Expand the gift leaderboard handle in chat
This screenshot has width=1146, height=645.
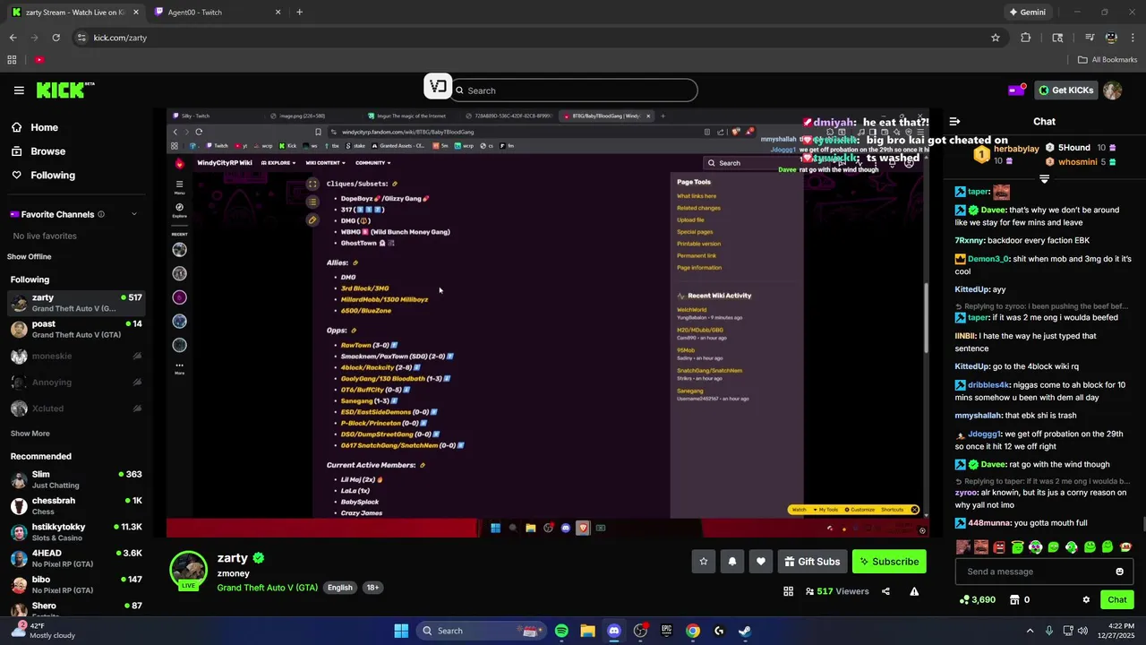1044,178
